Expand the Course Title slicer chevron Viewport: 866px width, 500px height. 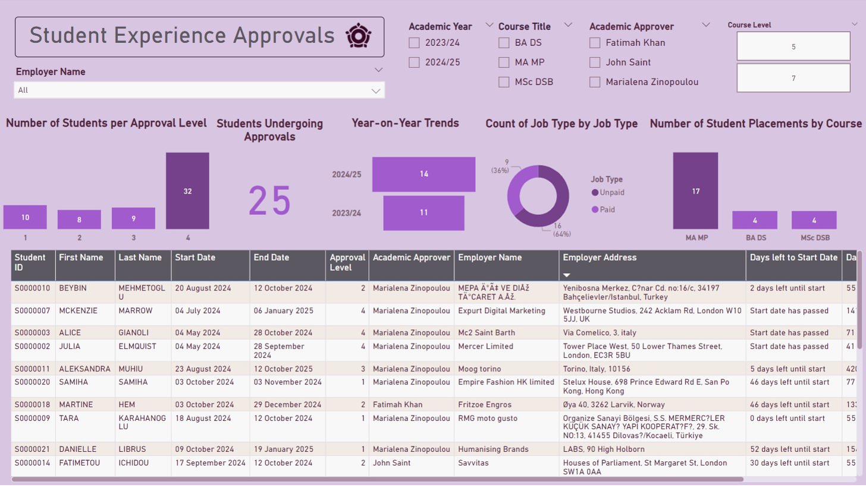coord(568,24)
